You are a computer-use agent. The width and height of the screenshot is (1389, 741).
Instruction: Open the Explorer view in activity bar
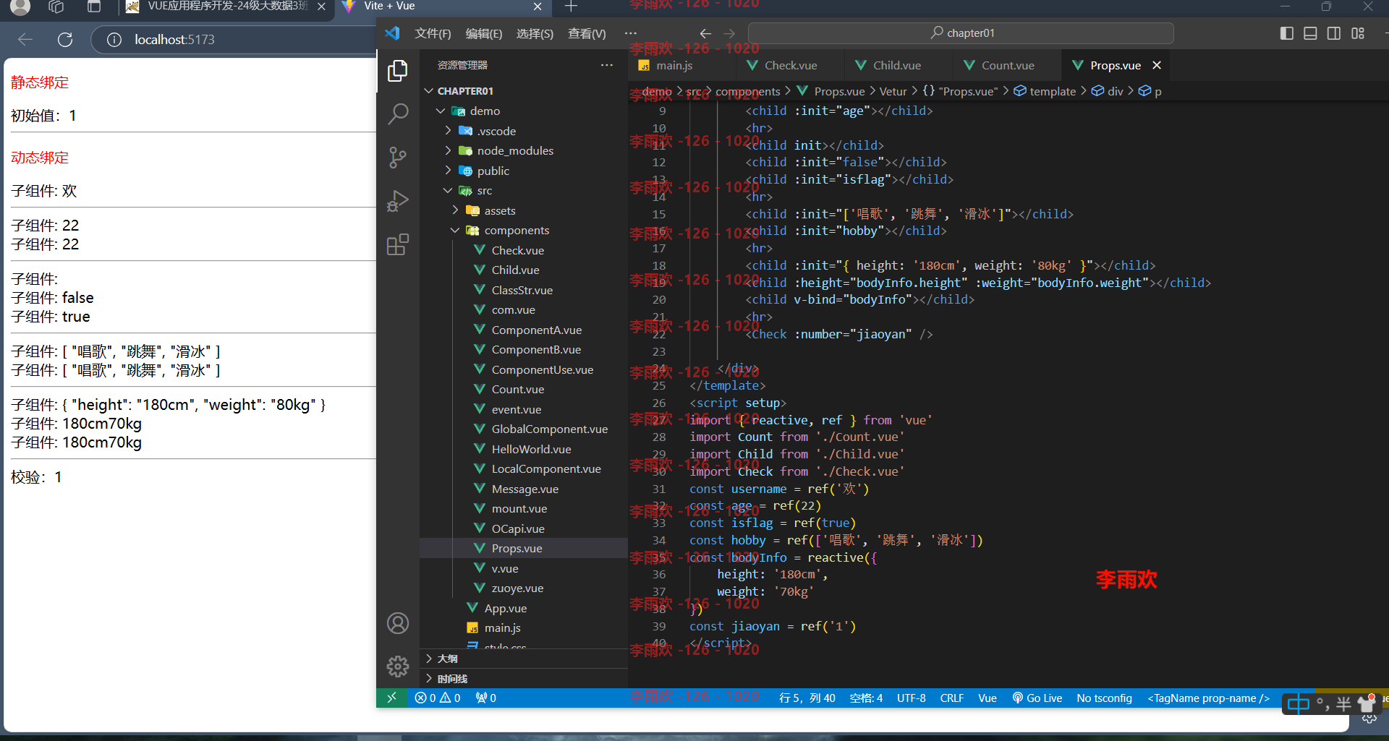[397, 71]
